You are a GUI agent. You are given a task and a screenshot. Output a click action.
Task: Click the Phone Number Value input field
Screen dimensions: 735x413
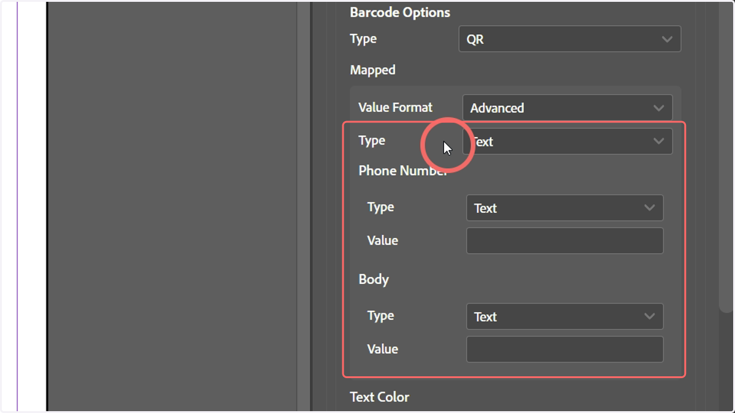click(x=565, y=240)
